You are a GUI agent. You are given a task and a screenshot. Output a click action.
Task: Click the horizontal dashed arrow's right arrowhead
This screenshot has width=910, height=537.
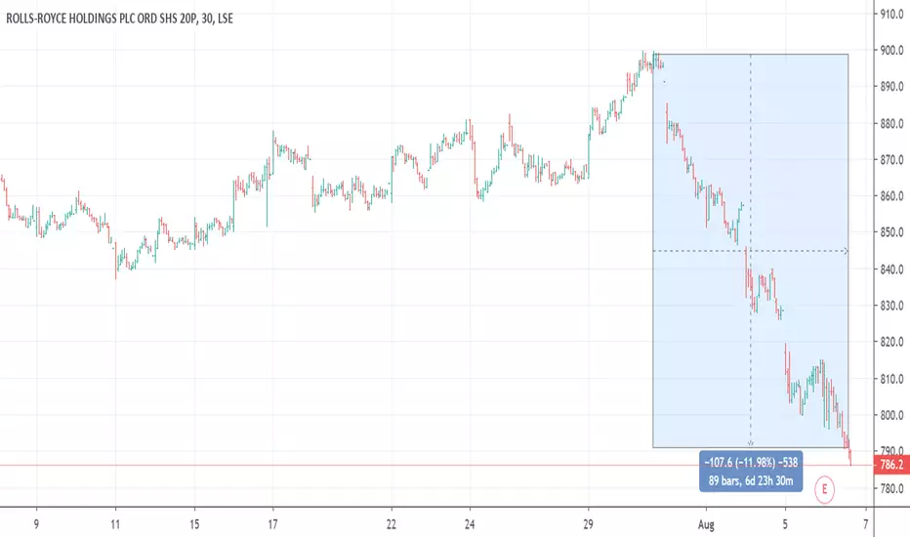coord(846,251)
